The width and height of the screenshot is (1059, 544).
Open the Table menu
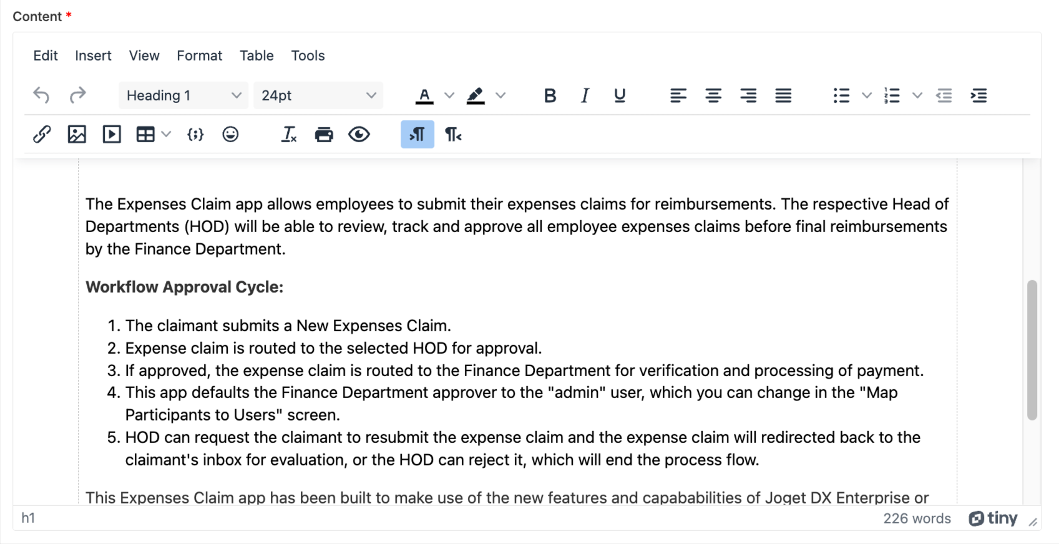click(256, 56)
